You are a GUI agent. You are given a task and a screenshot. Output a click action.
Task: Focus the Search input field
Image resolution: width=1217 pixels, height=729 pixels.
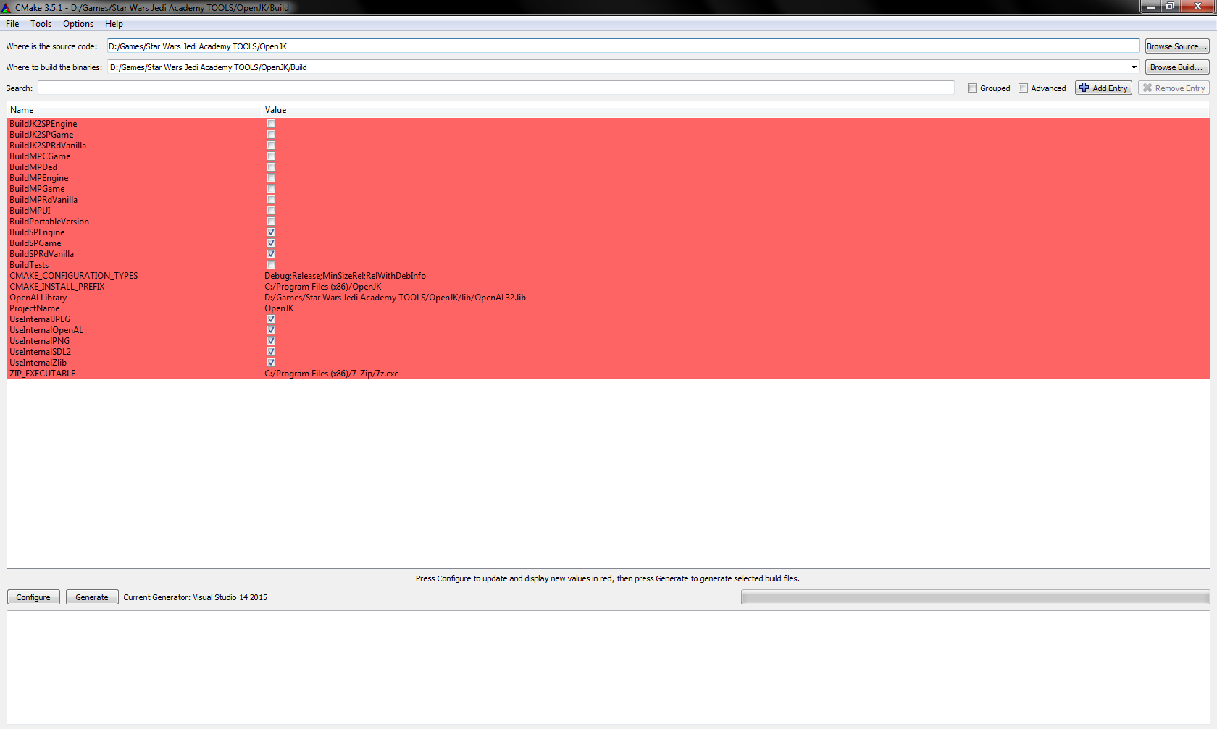[x=496, y=88]
